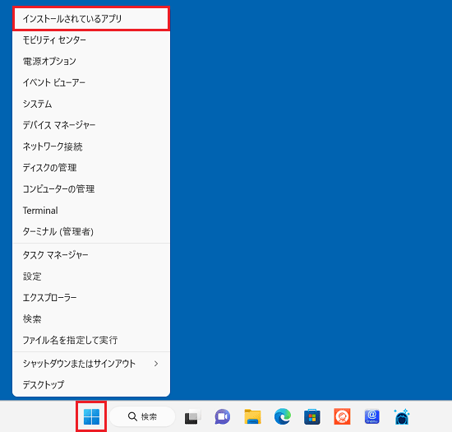Open the Windows Start button
The image size is (452, 432).
pyautogui.click(x=91, y=416)
